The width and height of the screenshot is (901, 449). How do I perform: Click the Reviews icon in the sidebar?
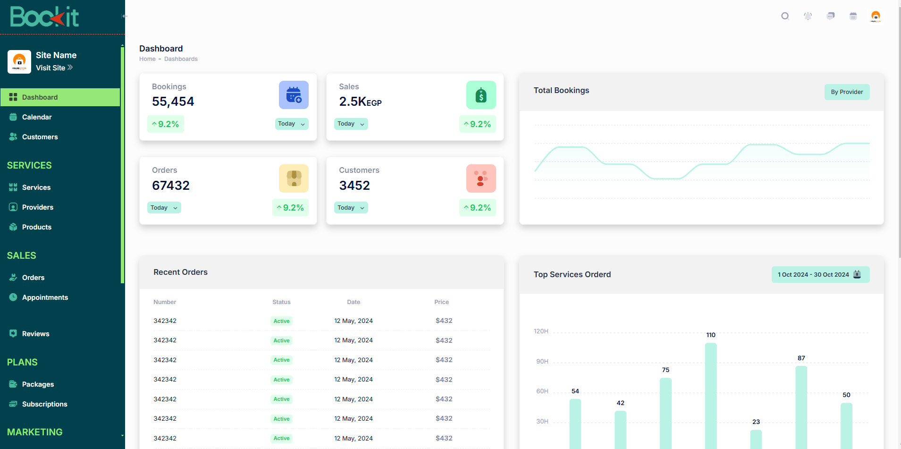[x=13, y=333]
